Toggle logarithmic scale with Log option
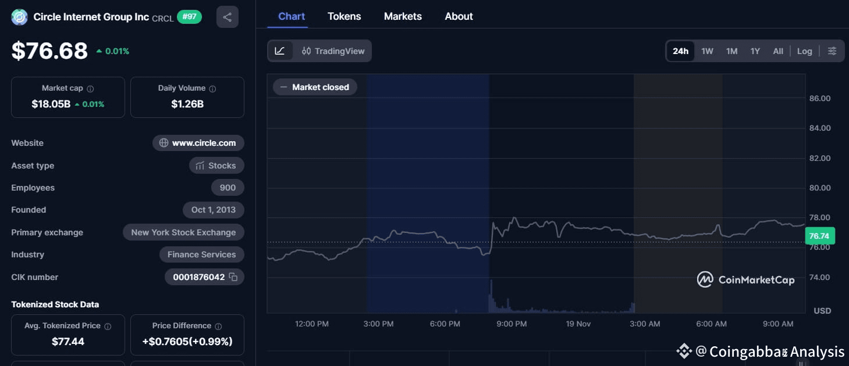 coord(804,51)
